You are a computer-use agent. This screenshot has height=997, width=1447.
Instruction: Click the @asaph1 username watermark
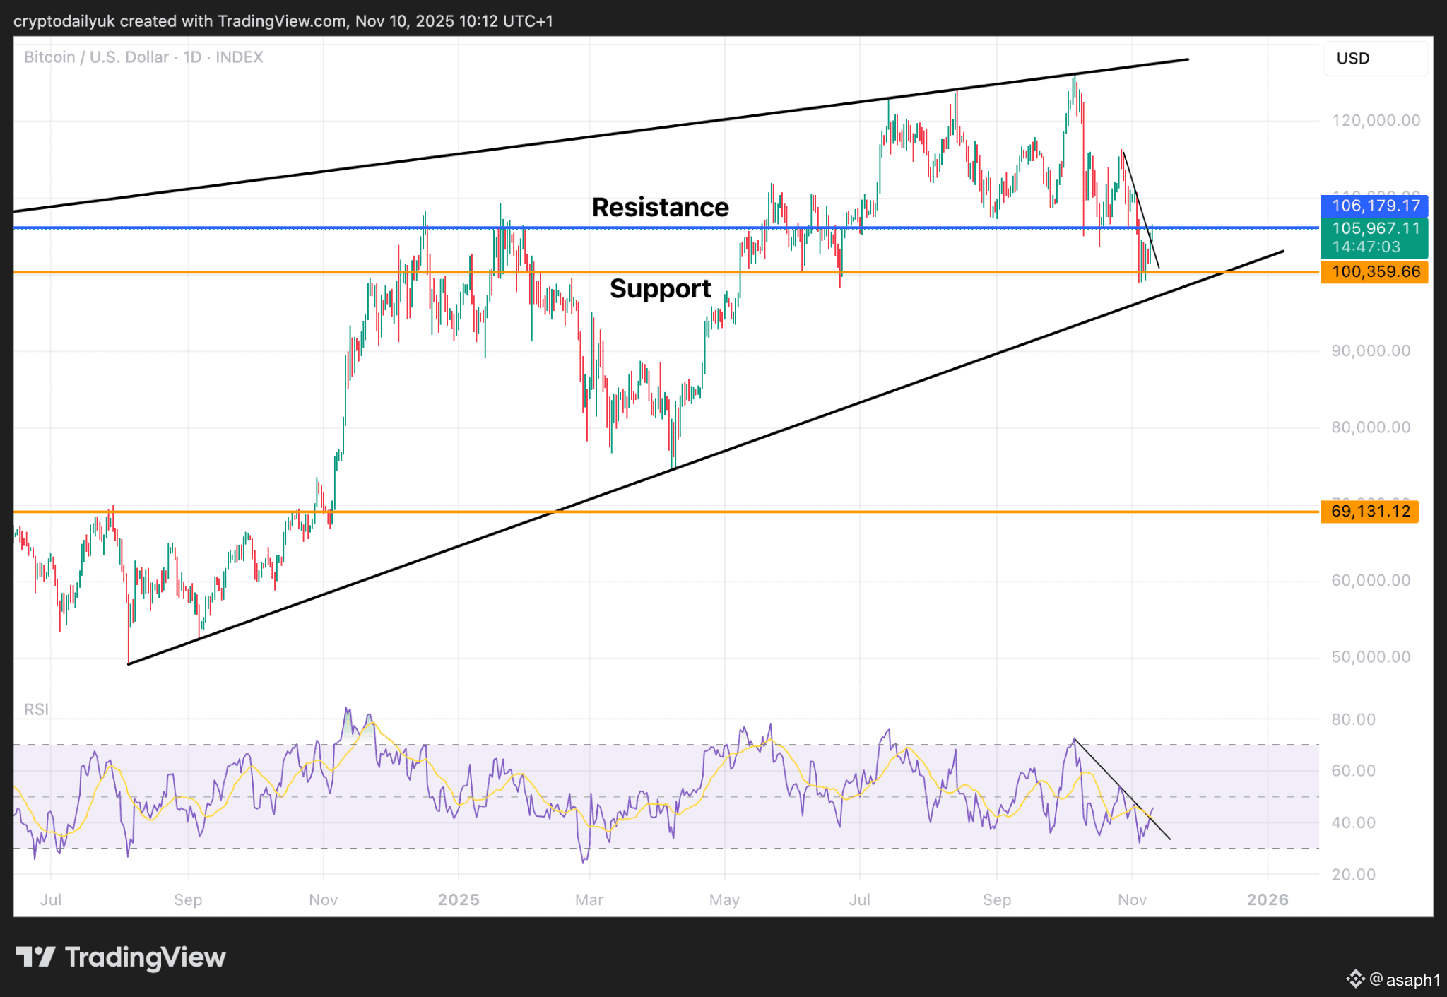[x=1405, y=979]
